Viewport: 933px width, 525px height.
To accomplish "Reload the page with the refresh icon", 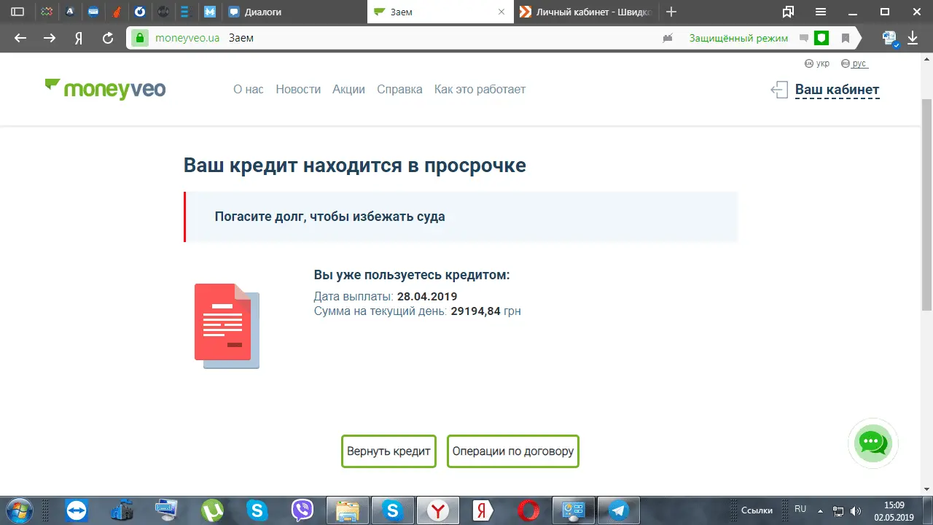I will (108, 39).
